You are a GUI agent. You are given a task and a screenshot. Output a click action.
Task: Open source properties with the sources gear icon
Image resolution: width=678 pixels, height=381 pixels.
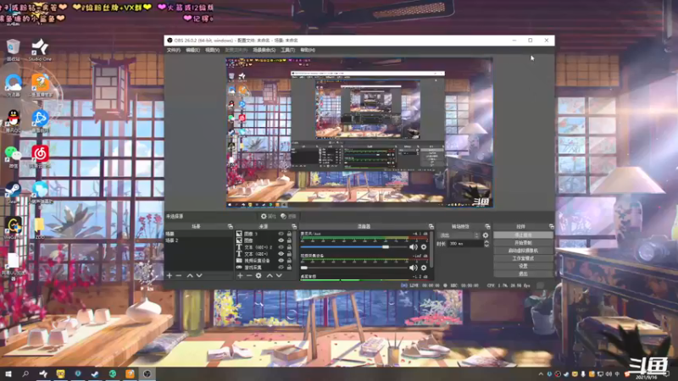tap(258, 276)
